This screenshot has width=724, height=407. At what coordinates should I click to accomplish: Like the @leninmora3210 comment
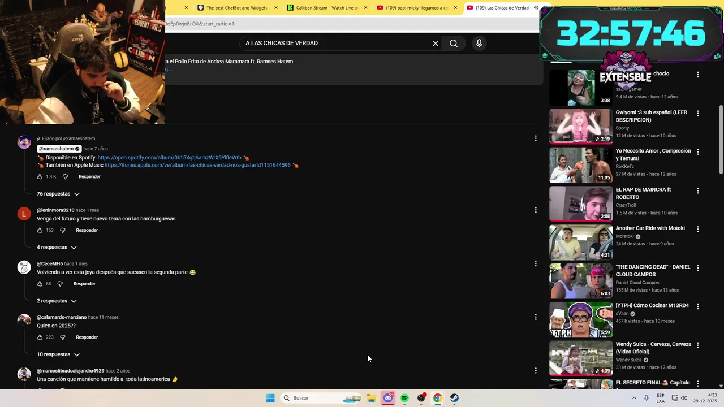coord(40,230)
